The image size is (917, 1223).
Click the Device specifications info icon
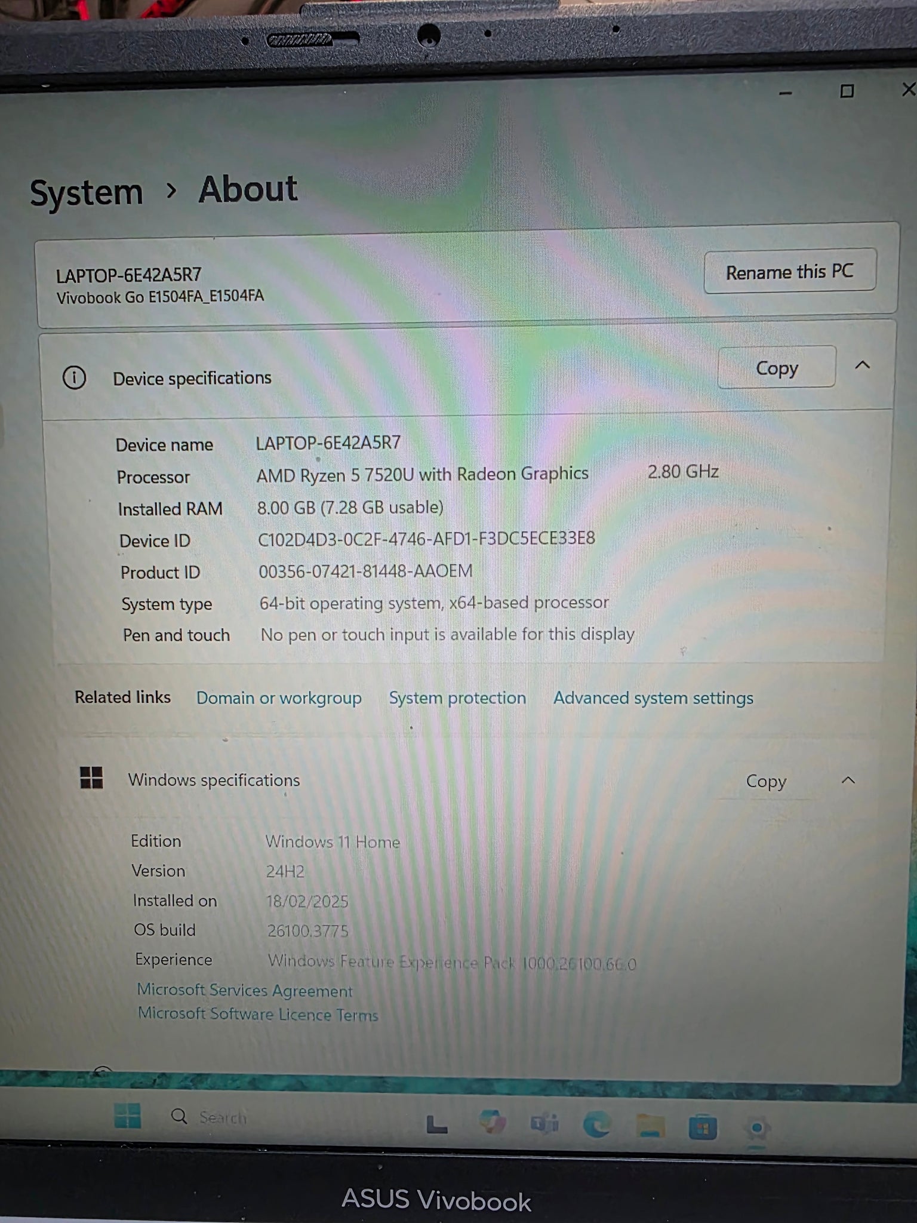[75, 378]
